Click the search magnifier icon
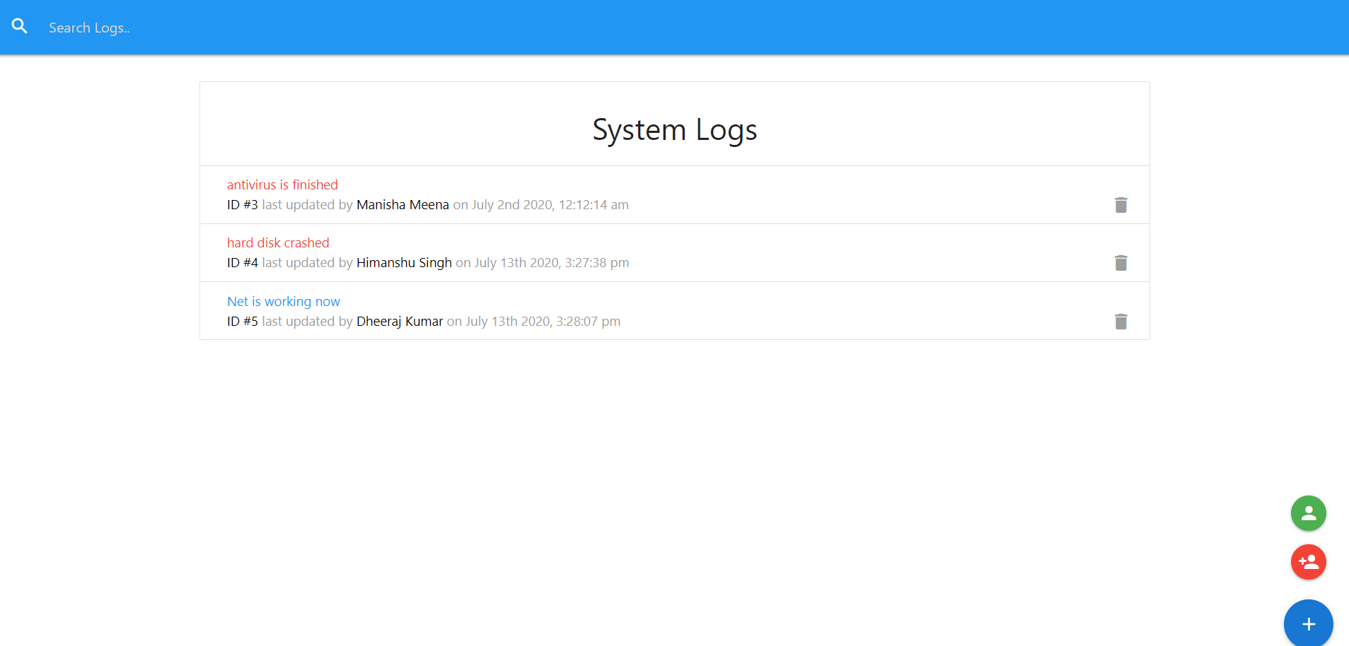Image resolution: width=1349 pixels, height=646 pixels. [19, 25]
